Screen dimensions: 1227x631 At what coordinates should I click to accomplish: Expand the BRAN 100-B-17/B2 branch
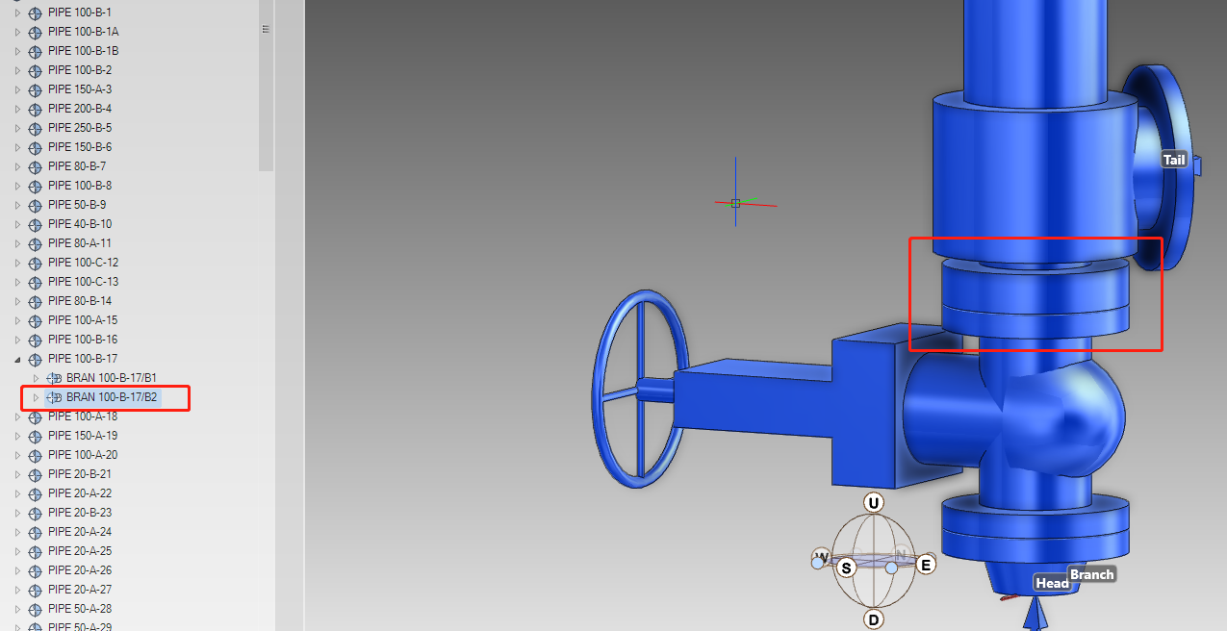(x=34, y=397)
